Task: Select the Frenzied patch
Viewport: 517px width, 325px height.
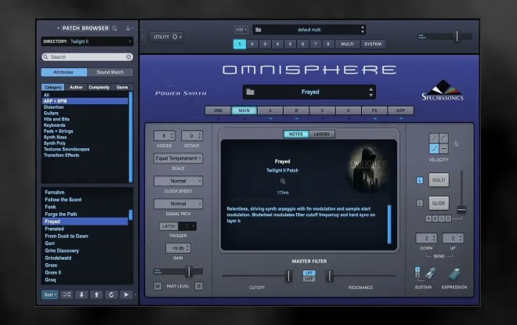Action: 54,229
